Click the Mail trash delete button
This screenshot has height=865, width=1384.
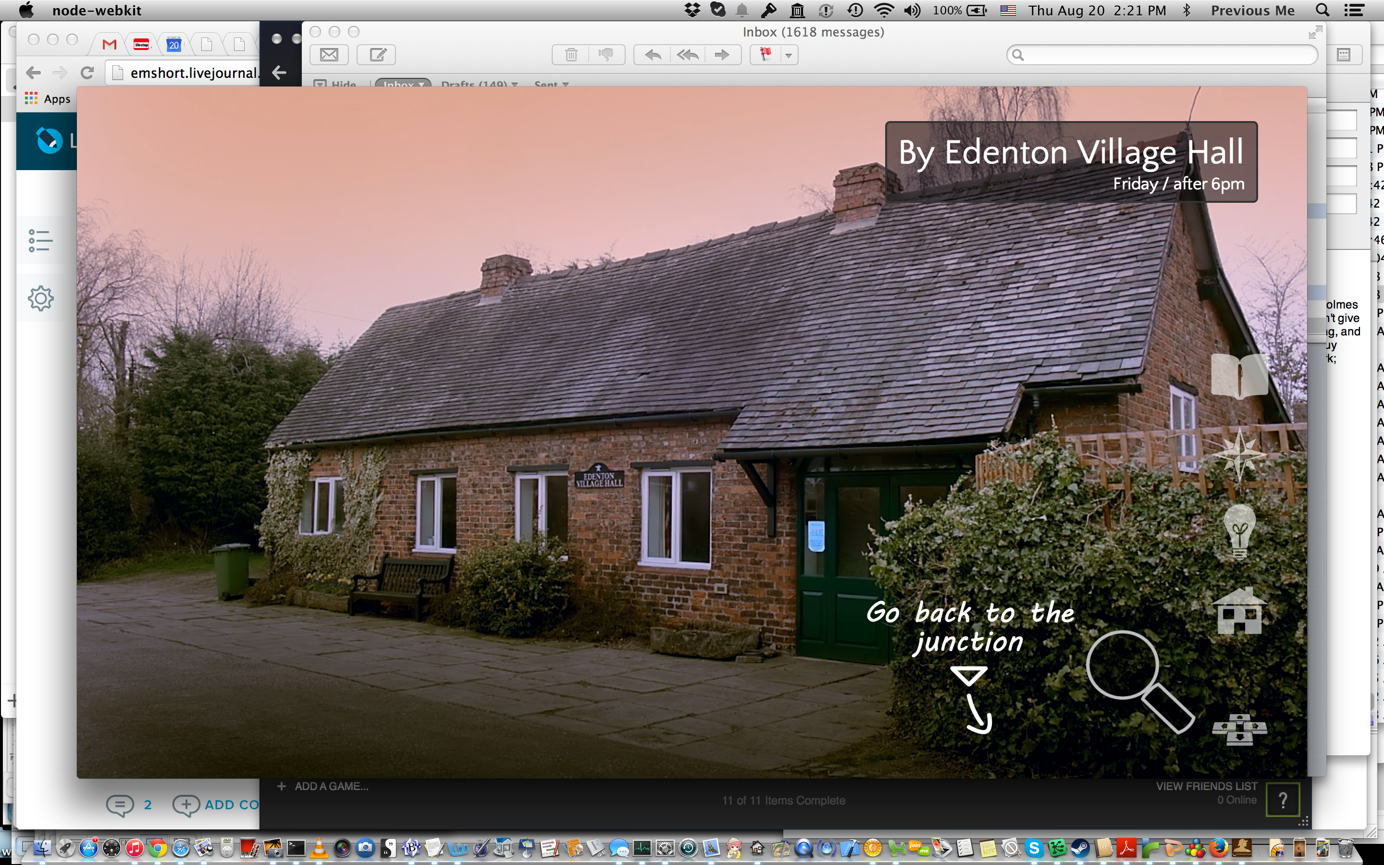click(571, 55)
